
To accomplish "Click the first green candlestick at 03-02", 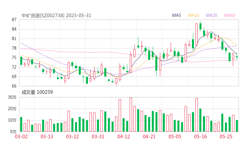I will (21, 61).
